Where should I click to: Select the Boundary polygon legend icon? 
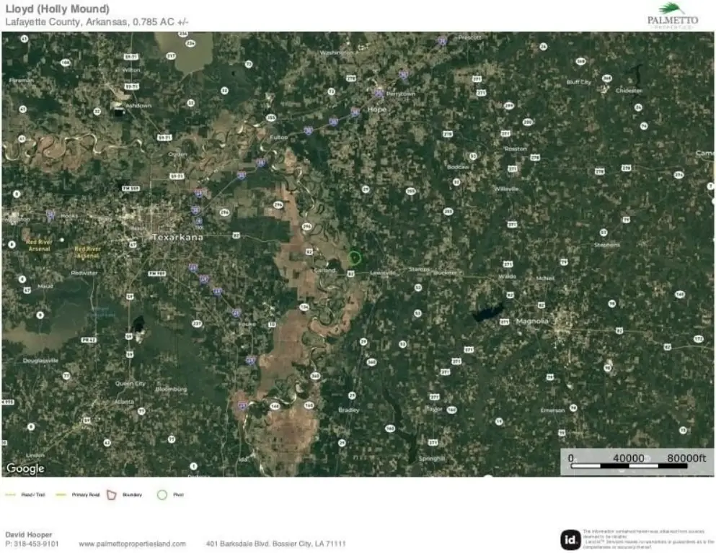[112, 495]
